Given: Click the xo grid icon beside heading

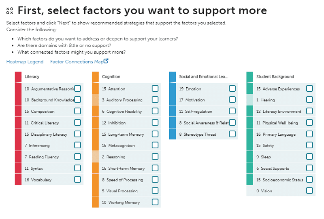Looking at the screenshot, I should pyautogui.click(x=10, y=11).
